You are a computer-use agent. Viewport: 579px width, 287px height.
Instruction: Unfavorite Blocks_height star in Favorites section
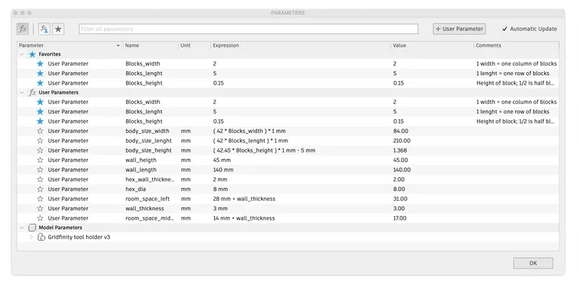41,83
